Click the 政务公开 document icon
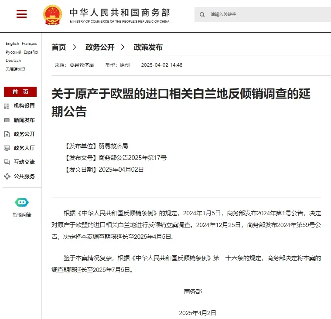This screenshot has width=331, height=319. coord(7,134)
